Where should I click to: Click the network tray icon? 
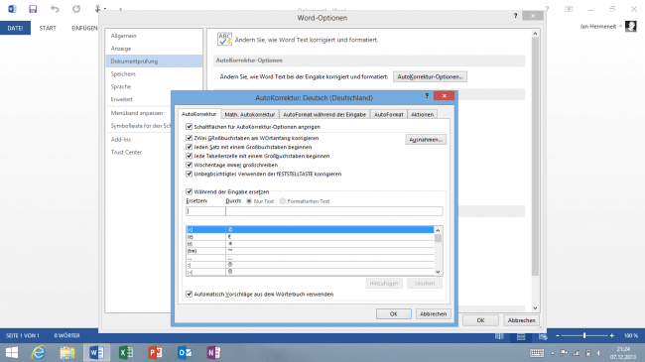[576, 352]
